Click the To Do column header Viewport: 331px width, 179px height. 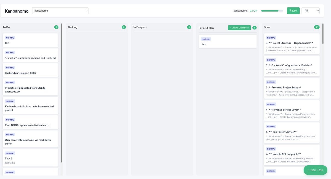click(x=6, y=27)
